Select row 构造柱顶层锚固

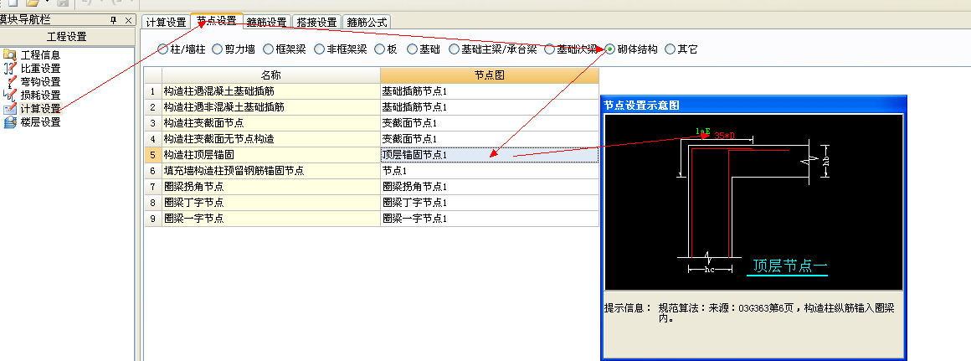(x=271, y=155)
